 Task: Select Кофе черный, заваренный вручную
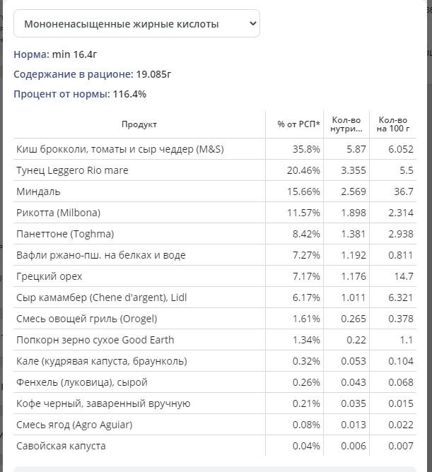215,403
